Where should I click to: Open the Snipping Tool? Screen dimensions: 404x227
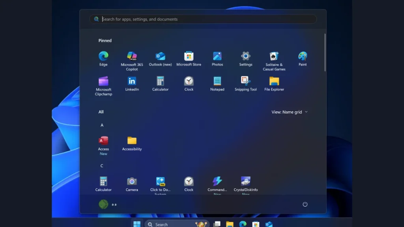coord(245,84)
